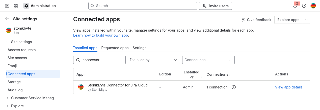Click the Invite users button

click(x=215, y=6)
